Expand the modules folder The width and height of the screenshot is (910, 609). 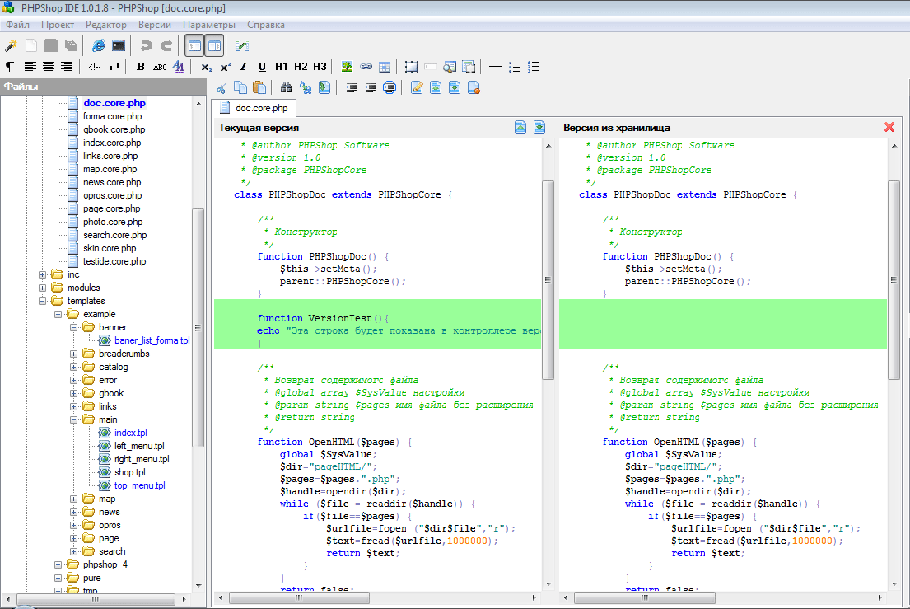[42, 288]
